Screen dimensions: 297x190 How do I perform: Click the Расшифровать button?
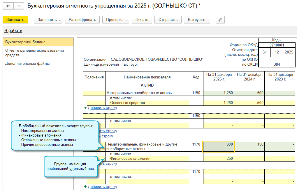coord(82,20)
